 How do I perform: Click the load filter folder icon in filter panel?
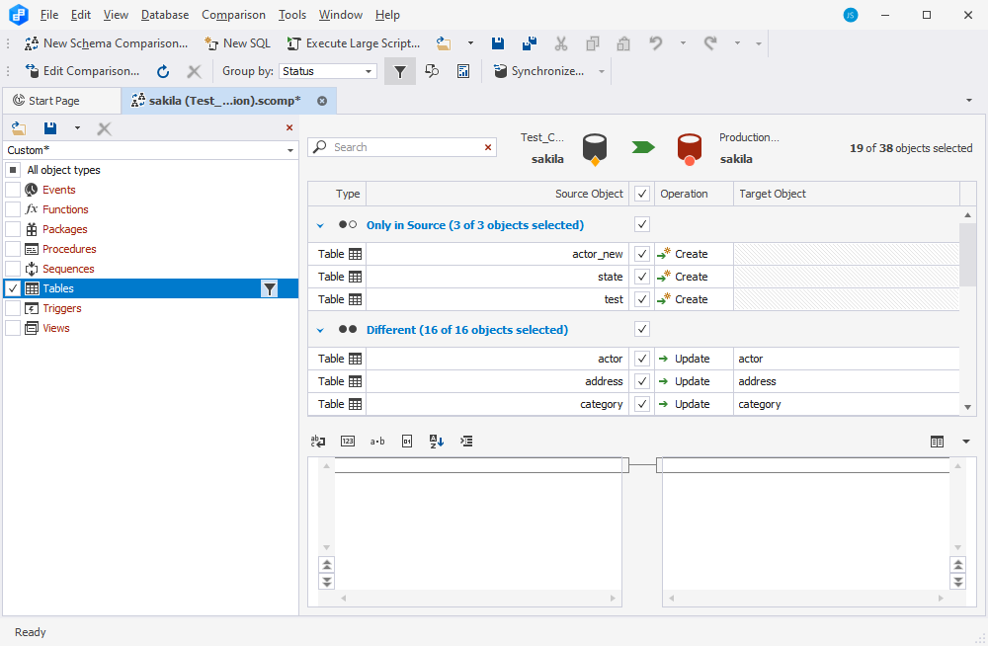(19, 128)
